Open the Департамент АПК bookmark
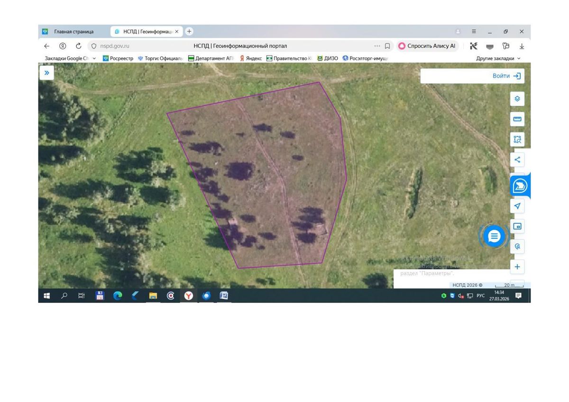The height and width of the screenshot is (402, 569). click(x=211, y=58)
